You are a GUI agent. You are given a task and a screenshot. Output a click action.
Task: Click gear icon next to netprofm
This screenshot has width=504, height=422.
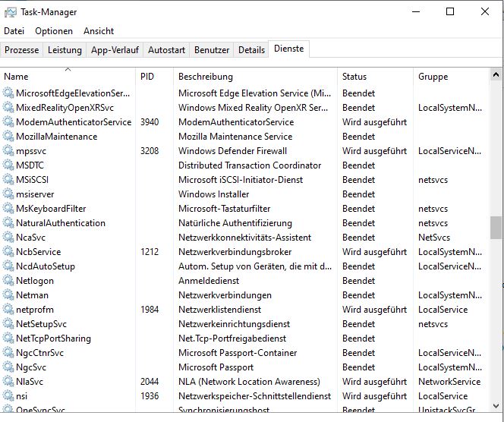[8, 310]
